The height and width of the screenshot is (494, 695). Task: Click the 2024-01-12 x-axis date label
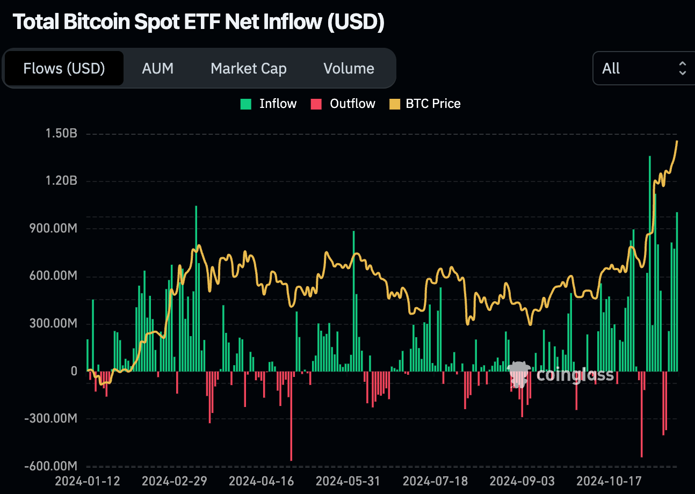(x=88, y=480)
